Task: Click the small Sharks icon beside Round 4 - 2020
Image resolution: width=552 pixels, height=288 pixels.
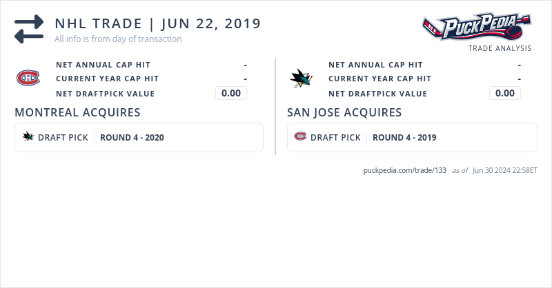Action: (x=28, y=137)
